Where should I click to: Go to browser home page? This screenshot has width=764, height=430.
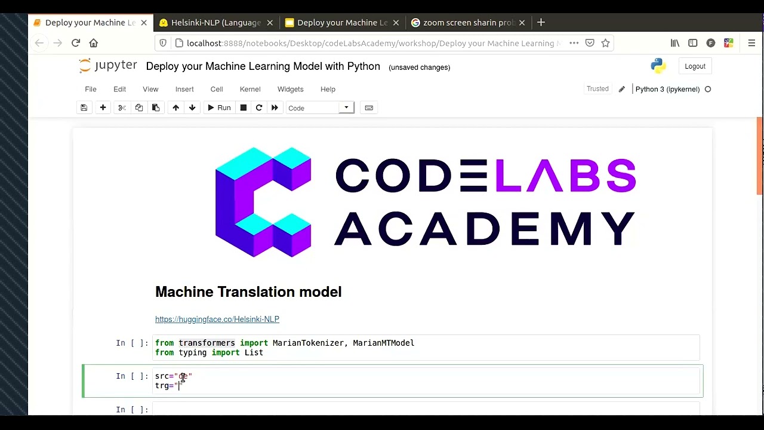click(x=94, y=43)
